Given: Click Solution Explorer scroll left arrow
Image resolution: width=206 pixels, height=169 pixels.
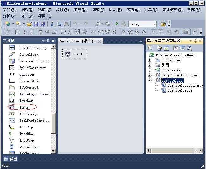Looking at the screenshot, I should (x=148, y=150).
